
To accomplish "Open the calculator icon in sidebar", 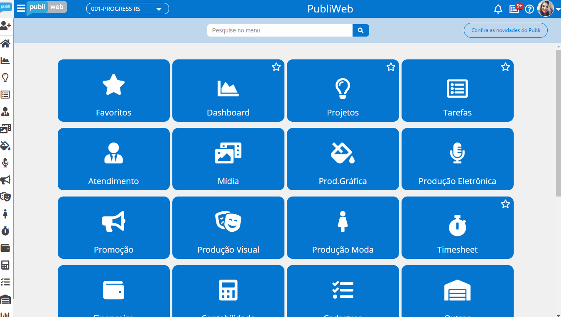I will [5, 265].
